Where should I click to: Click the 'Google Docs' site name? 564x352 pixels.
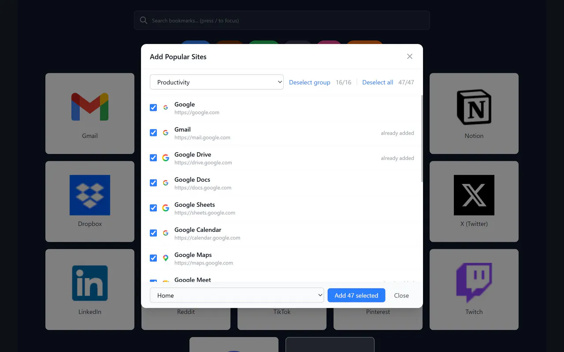pyautogui.click(x=192, y=180)
